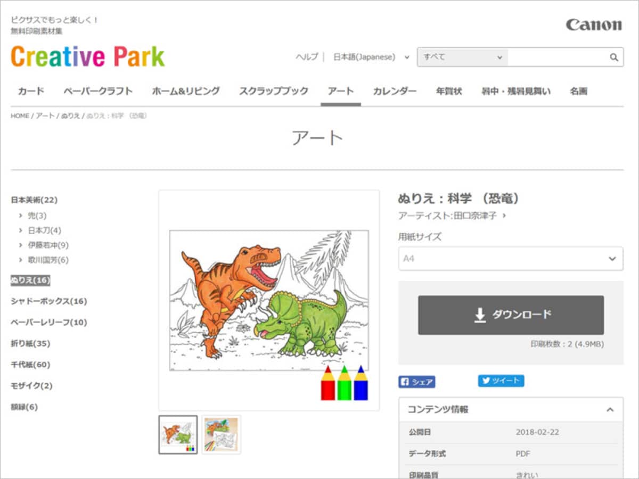Open the すべて search category dropdown
639x479 pixels.
click(462, 57)
